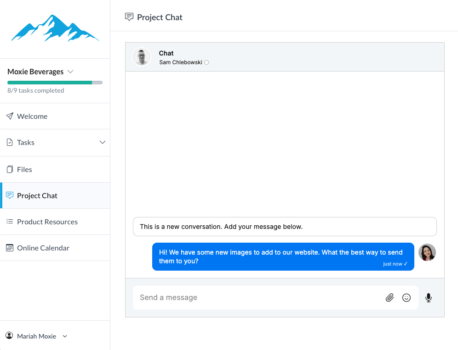458x350 pixels.
Task: Click the Sam Chlebowski name in chat header
Action: tap(181, 62)
